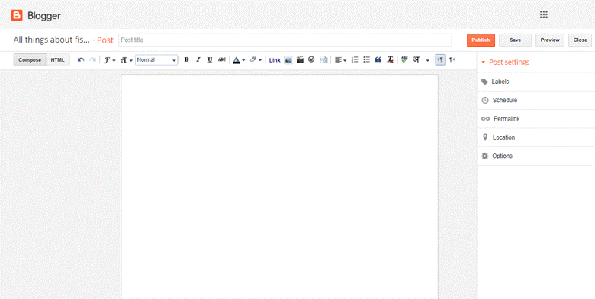Click the Link button in toolbar

tap(275, 60)
